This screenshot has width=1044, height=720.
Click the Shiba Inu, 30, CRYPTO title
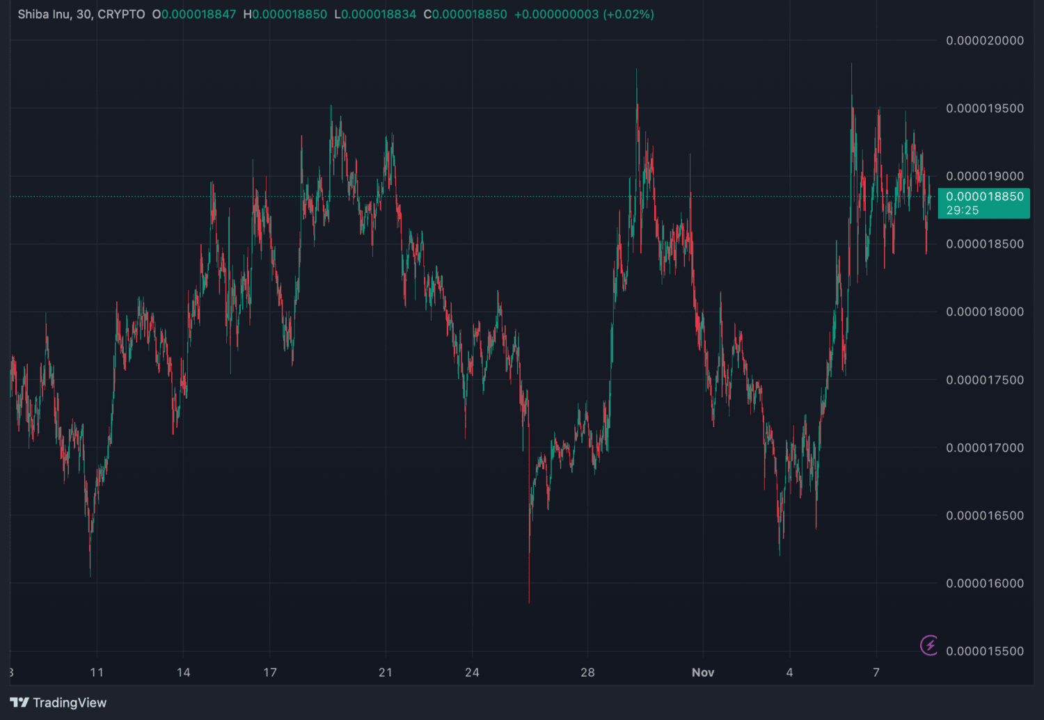tap(81, 15)
